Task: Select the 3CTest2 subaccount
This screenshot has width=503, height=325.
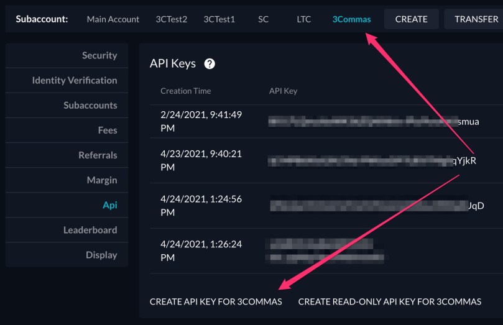Action: (x=172, y=19)
